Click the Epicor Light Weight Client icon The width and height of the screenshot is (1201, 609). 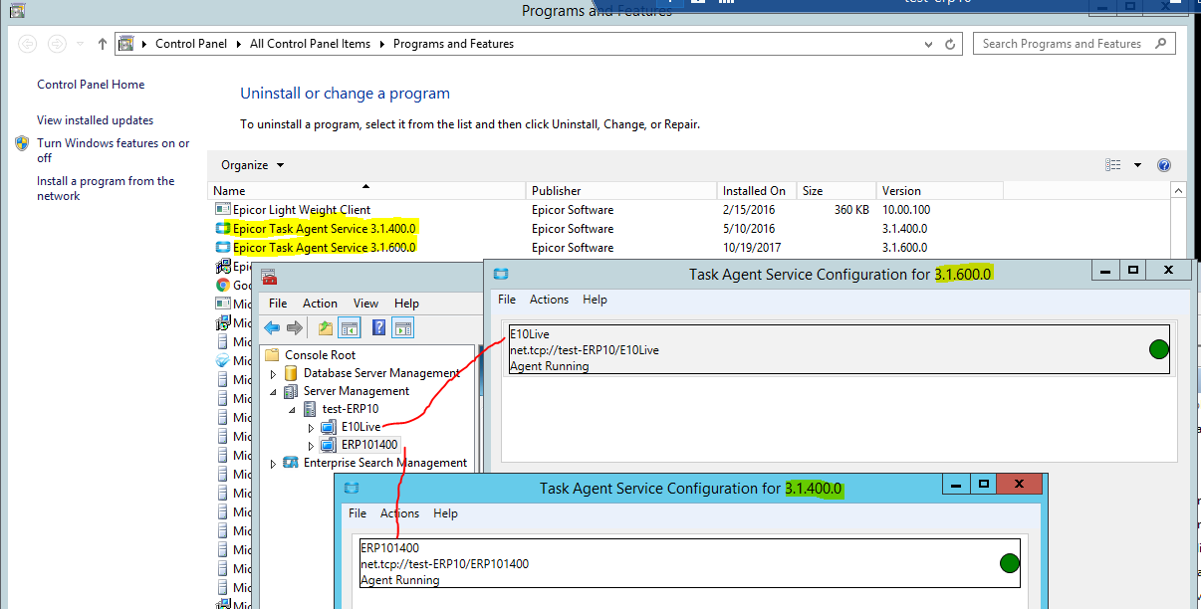[223, 210]
